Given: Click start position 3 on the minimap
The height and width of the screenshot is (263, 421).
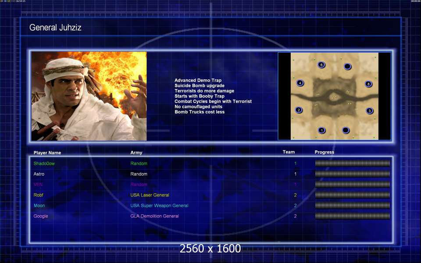Looking at the screenshot, I should click(369, 110).
